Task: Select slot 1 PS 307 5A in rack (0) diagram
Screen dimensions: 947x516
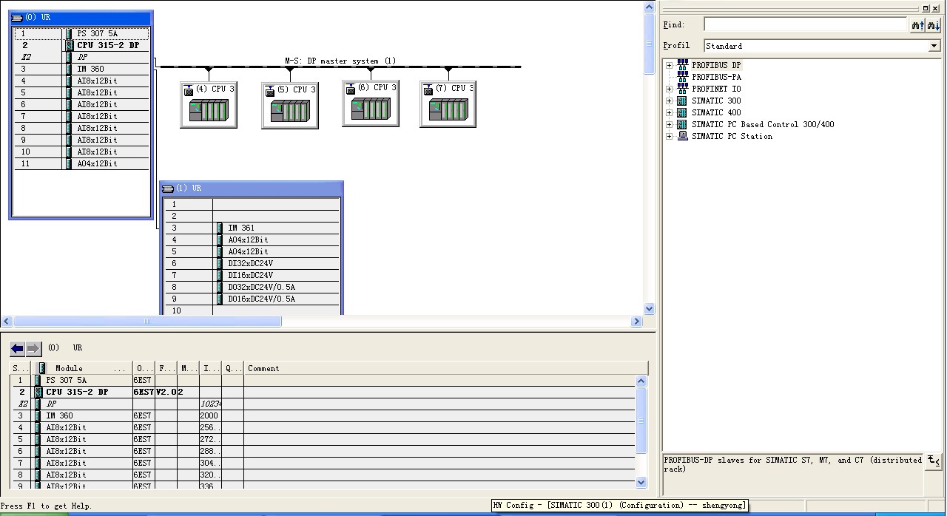Action: [81, 34]
